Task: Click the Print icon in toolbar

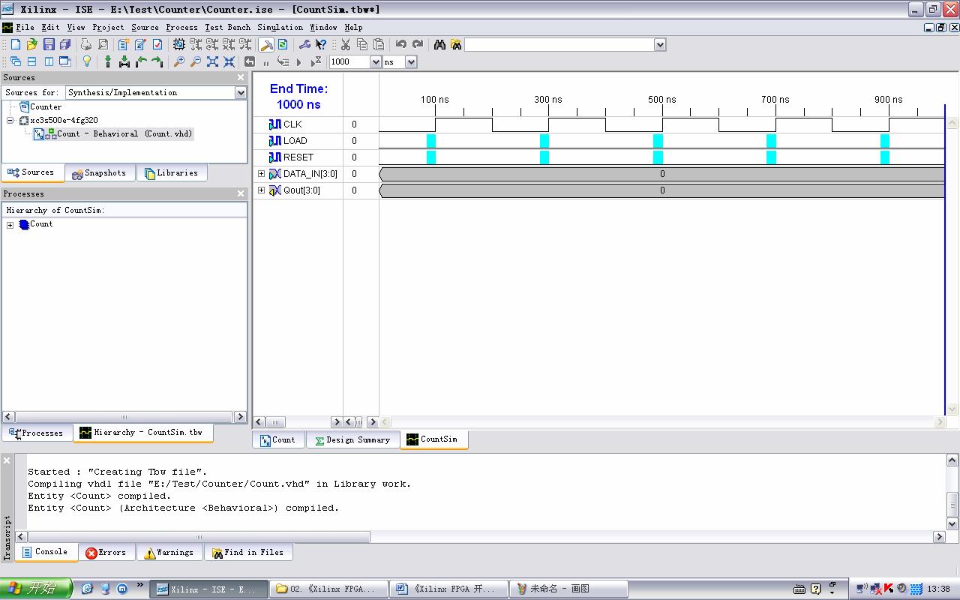Action: (86, 44)
